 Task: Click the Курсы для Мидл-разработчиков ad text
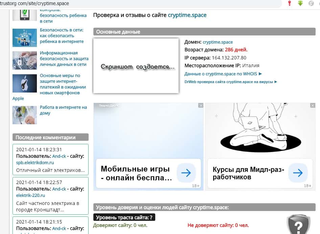[x=248, y=173]
